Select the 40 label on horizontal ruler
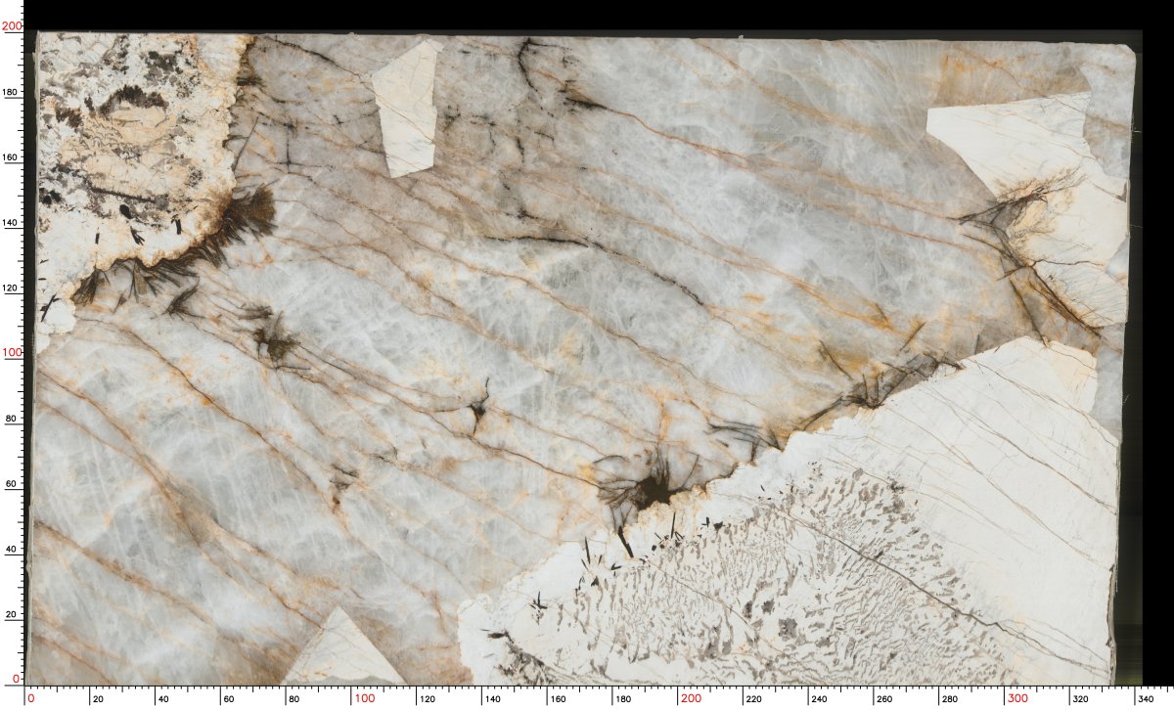 click(x=162, y=699)
